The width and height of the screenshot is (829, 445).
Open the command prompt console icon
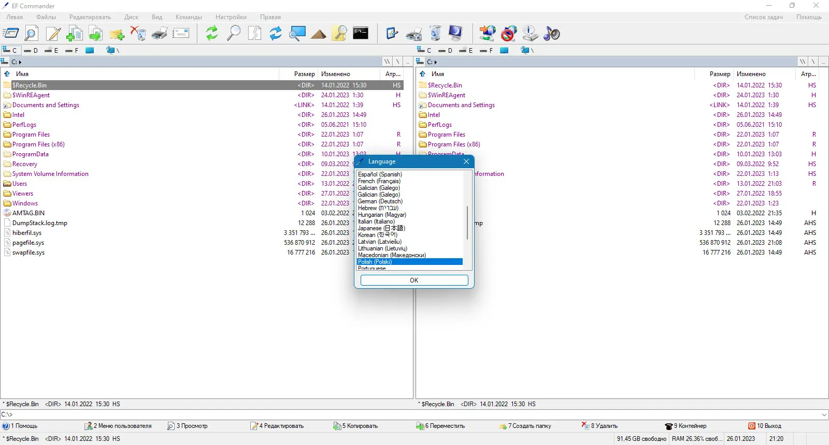point(361,34)
